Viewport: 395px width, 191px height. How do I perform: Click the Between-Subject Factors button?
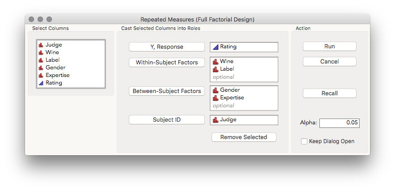click(x=167, y=91)
